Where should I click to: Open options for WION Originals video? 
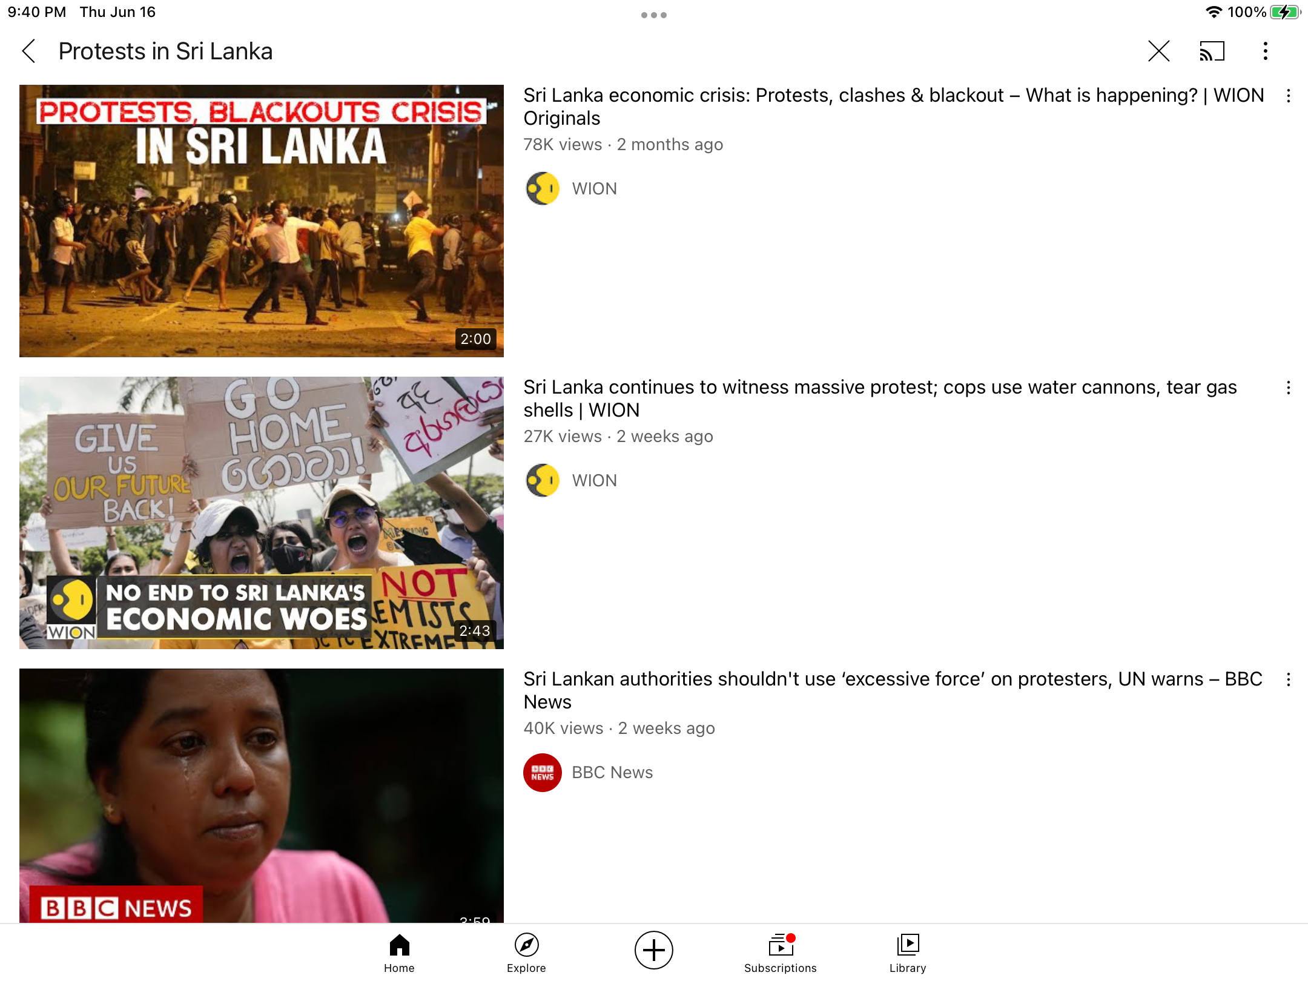pos(1288,96)
